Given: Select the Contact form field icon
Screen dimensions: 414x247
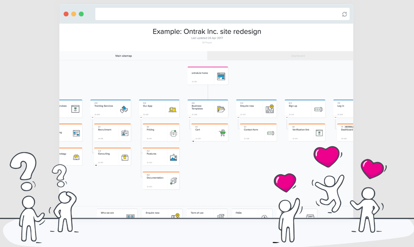Looking at the screenshot, I should pyautogui.click(x=271, y=133).
